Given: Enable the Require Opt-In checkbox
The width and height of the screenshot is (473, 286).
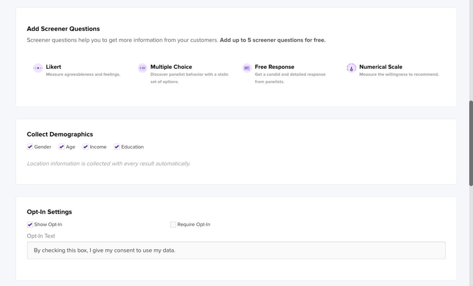Looking at the screenshot, I should pyautogui.click(x=173, y=224).
